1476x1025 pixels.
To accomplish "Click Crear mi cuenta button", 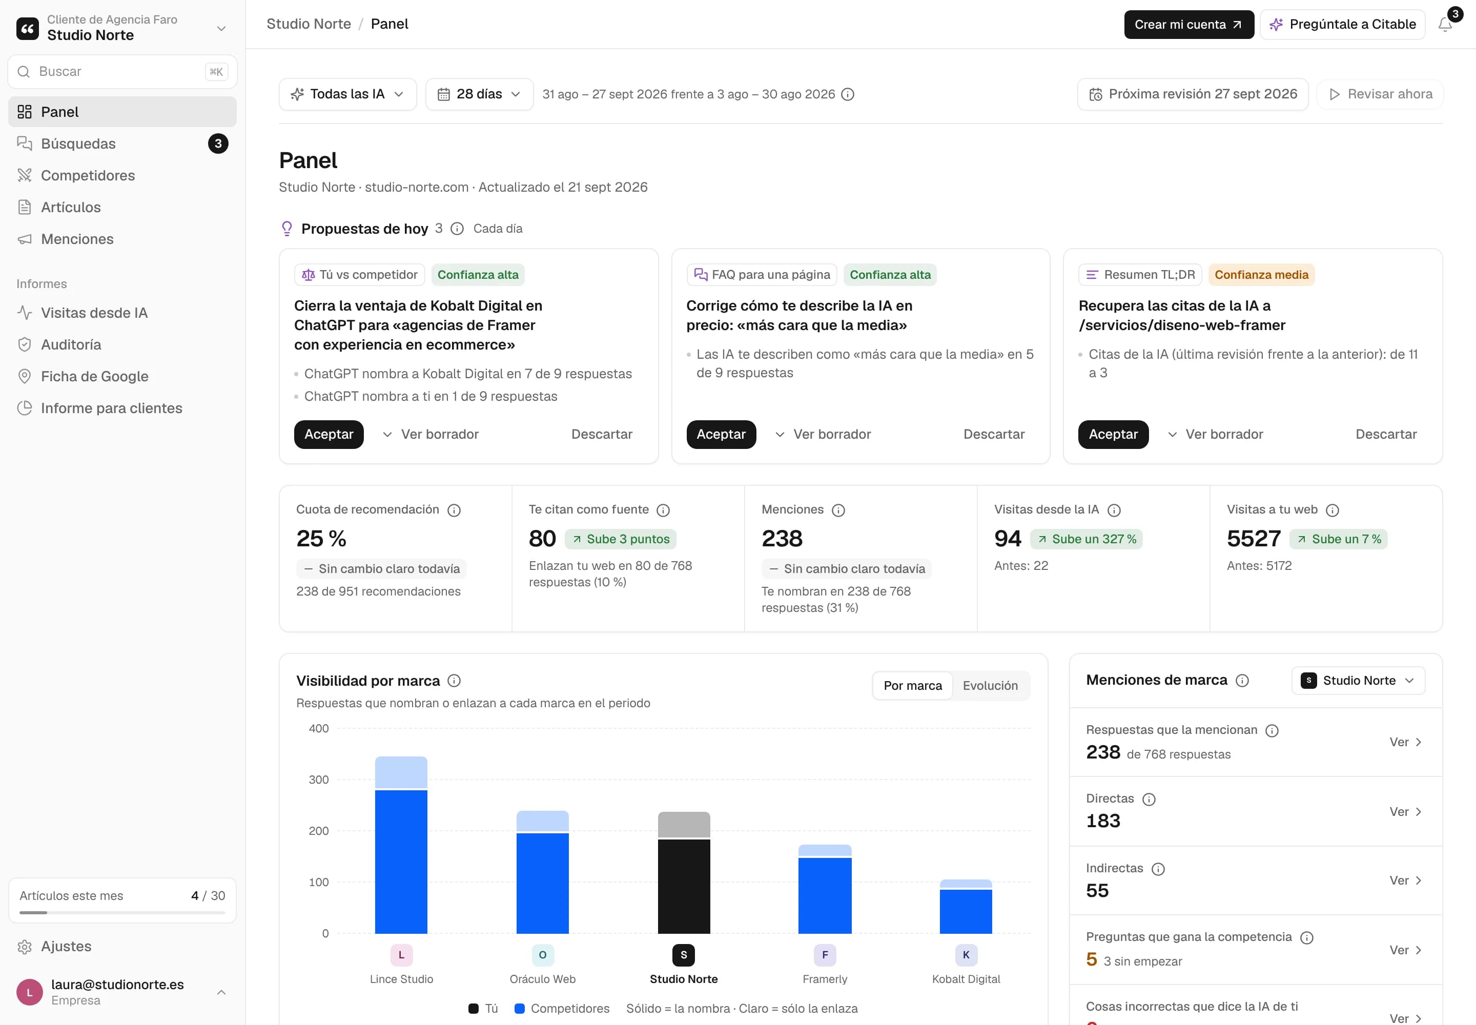I will 1188,25.
